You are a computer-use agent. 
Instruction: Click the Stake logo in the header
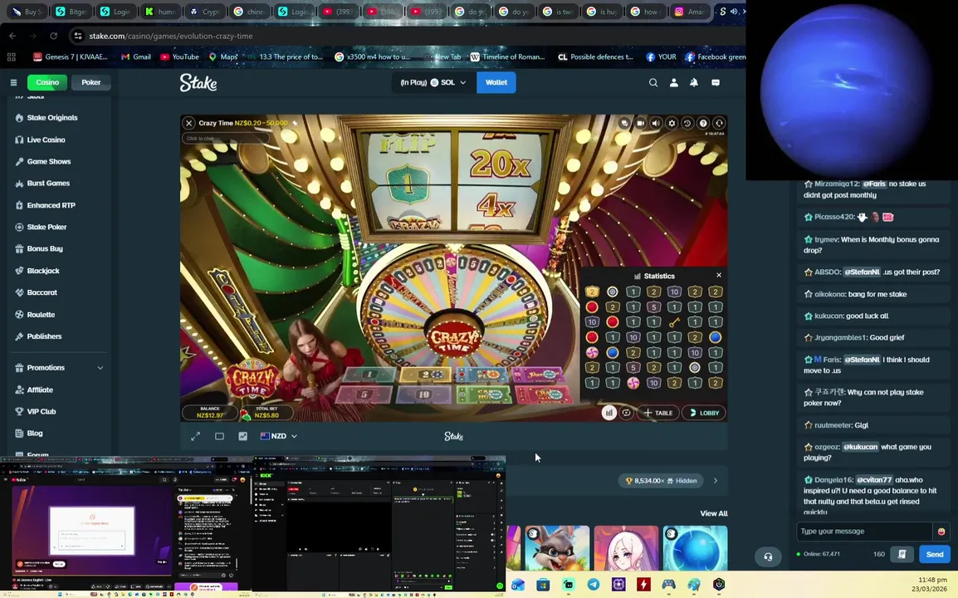pos(198,82)
